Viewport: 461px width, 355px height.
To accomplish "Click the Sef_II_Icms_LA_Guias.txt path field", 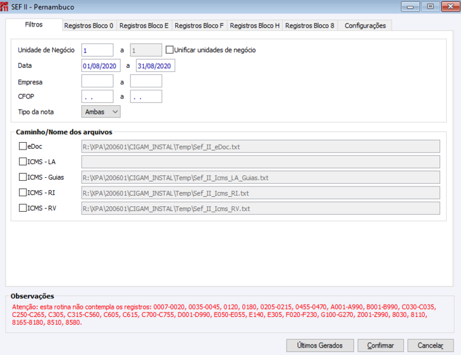I will pos(261,177).
